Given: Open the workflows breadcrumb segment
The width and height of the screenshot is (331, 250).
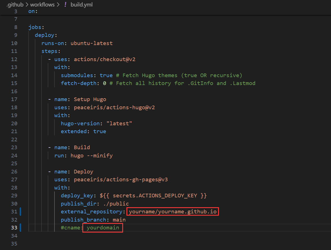Looking at the screenshot, I should click(42, 5).
